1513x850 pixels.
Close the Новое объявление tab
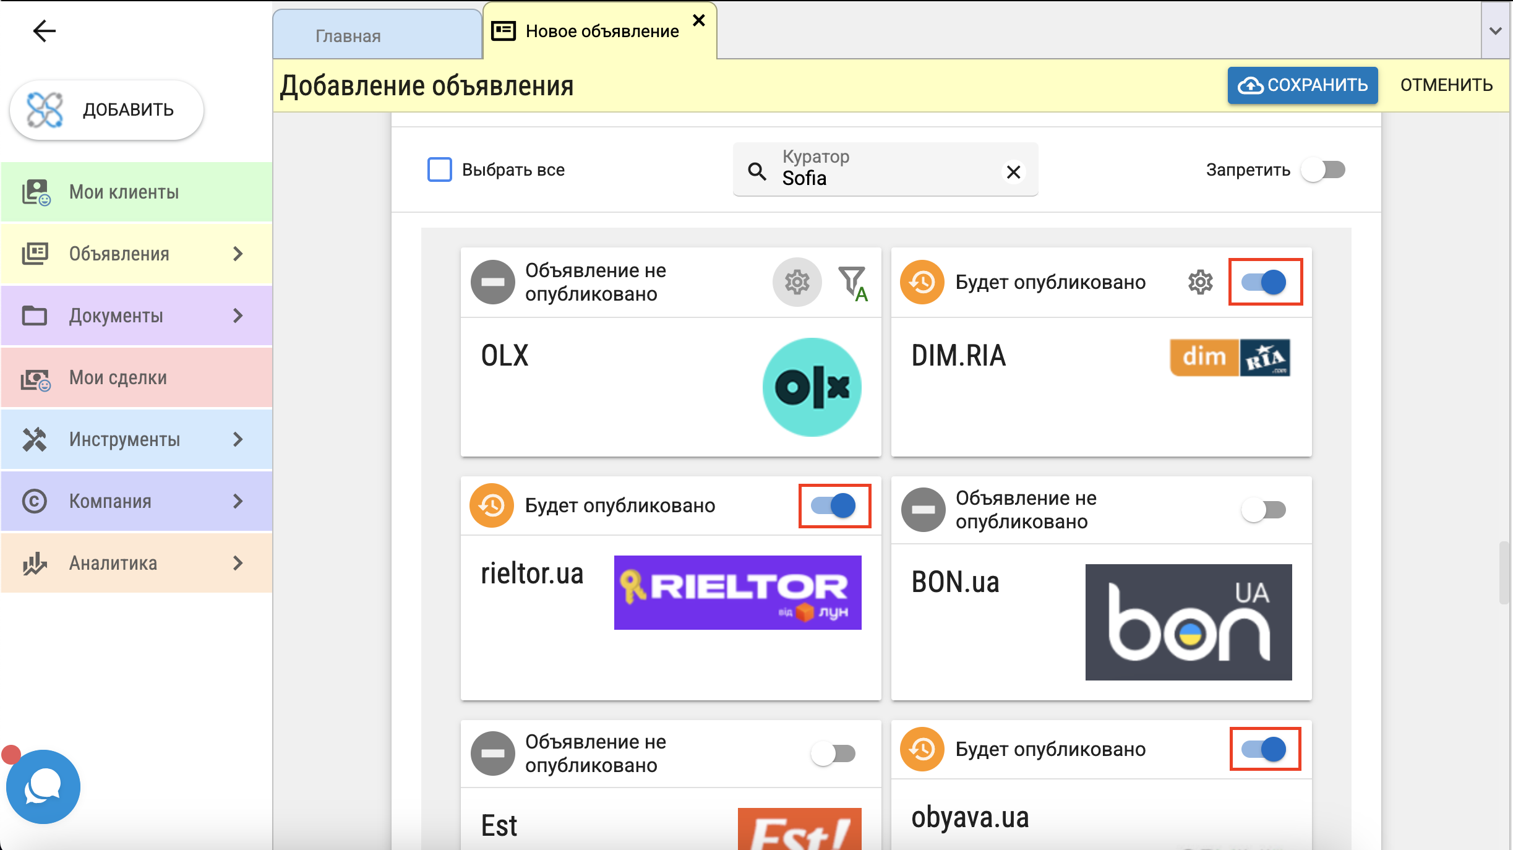[x=699, y=20]
